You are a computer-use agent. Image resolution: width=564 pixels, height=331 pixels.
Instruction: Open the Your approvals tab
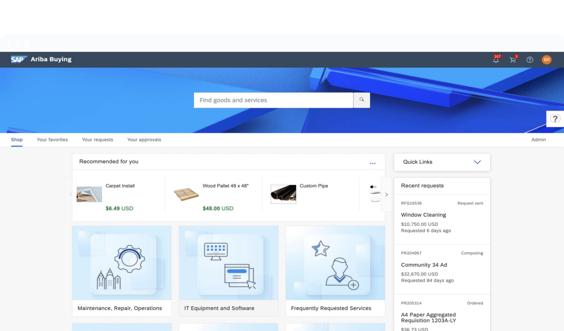(144, 140)
